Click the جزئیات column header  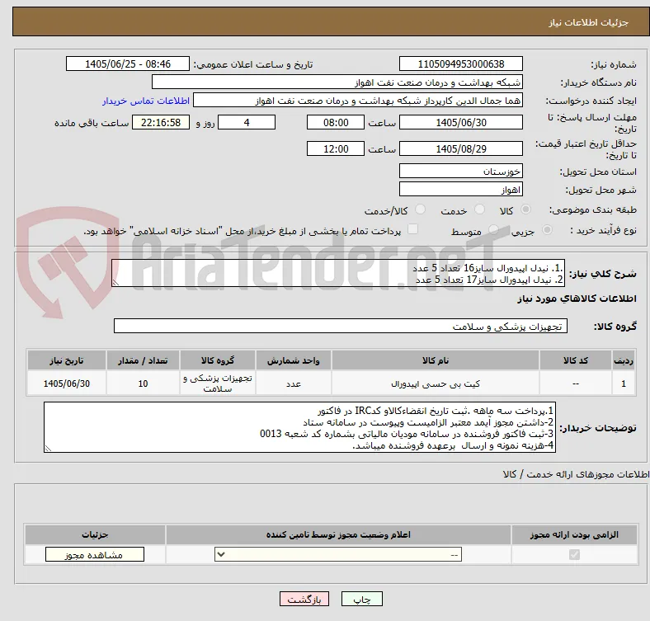[95, 534]
